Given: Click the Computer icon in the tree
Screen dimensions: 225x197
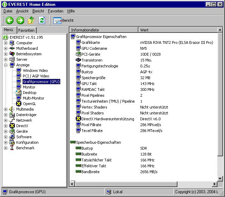Looking at the screenshot, I should (x=12, y=43).
